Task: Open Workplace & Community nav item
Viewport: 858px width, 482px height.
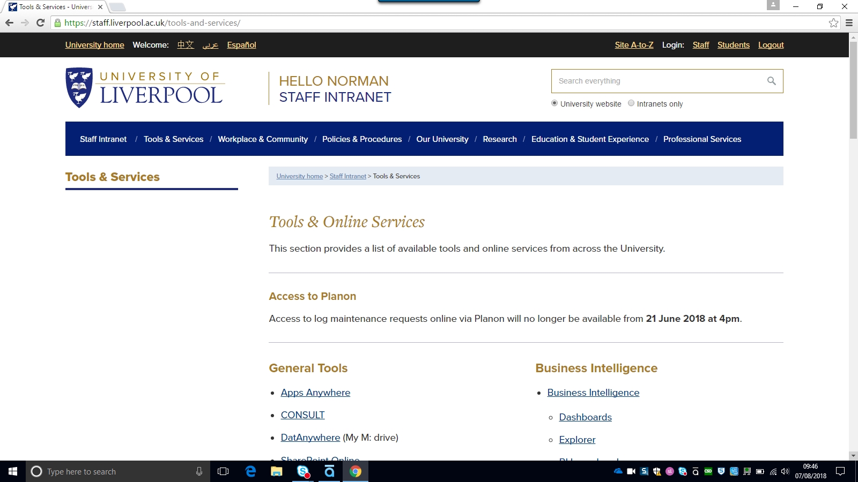Action: click(x=263, y=139)
